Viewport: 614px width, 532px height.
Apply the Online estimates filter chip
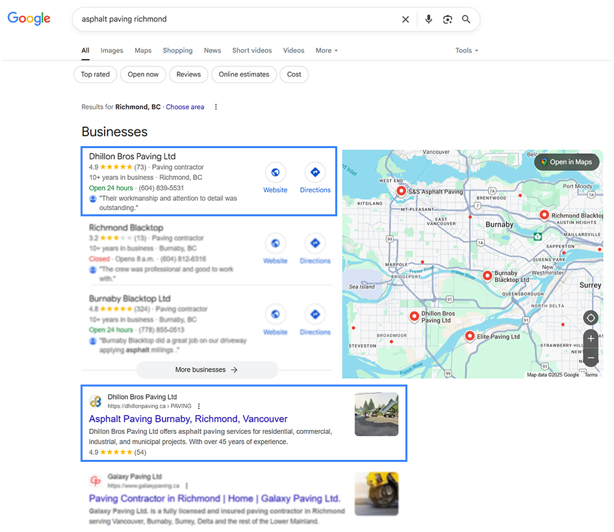(244, 75)
